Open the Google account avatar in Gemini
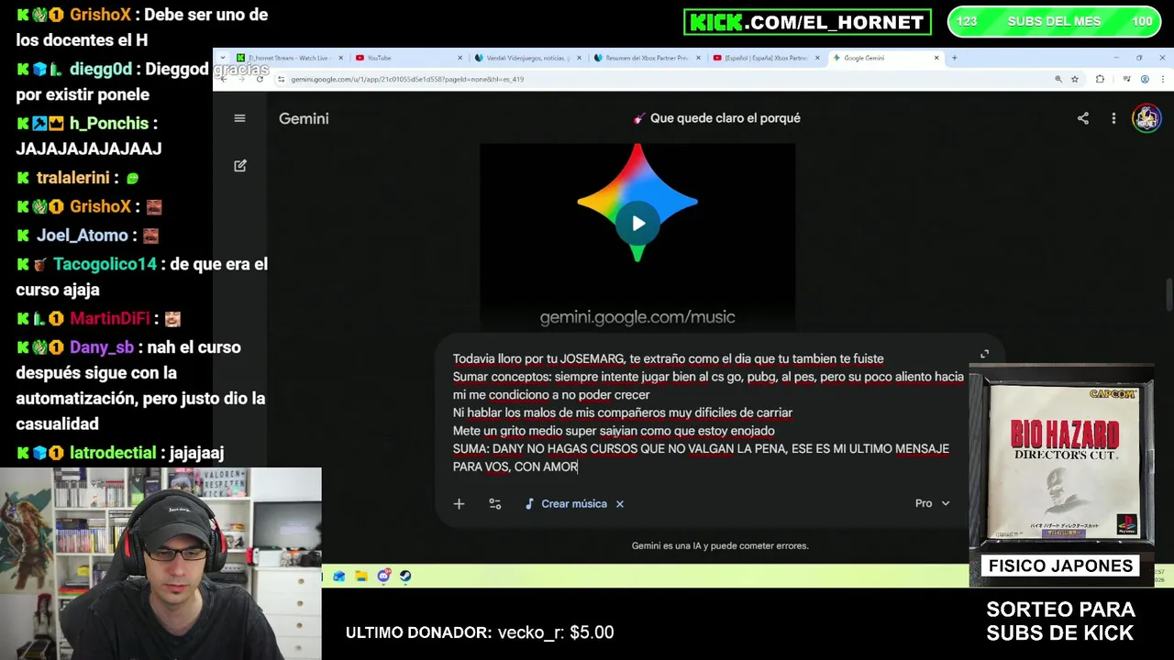1174x660 pixels. coord(1146,118)
